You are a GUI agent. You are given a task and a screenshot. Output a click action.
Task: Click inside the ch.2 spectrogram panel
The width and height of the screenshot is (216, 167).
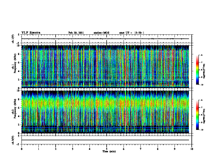tap(105, 112)
